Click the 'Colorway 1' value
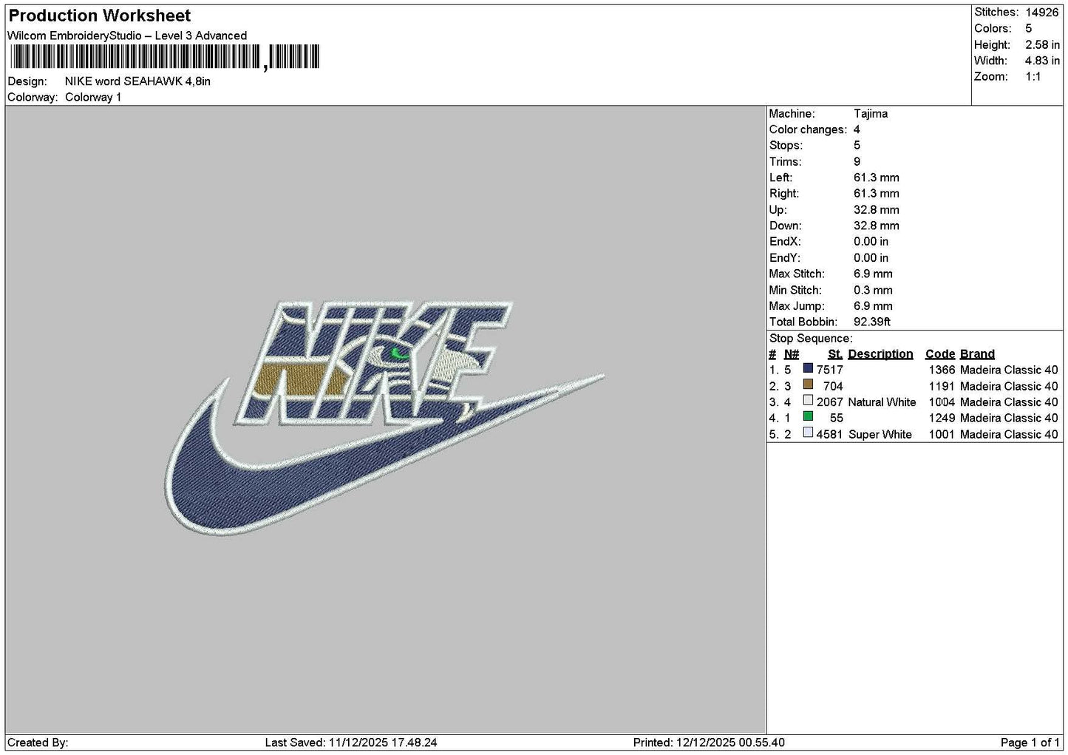Viewport: 1068px width, 755px height. [x=93, y=98]
